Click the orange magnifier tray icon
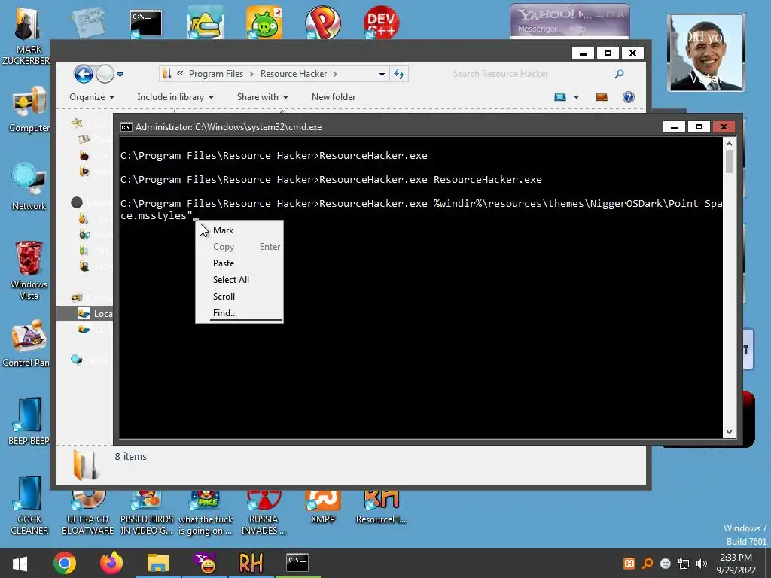 click(x=648, y=564)
